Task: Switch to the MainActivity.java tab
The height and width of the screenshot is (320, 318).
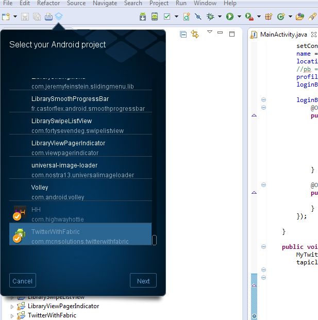Action: point(279,35)
